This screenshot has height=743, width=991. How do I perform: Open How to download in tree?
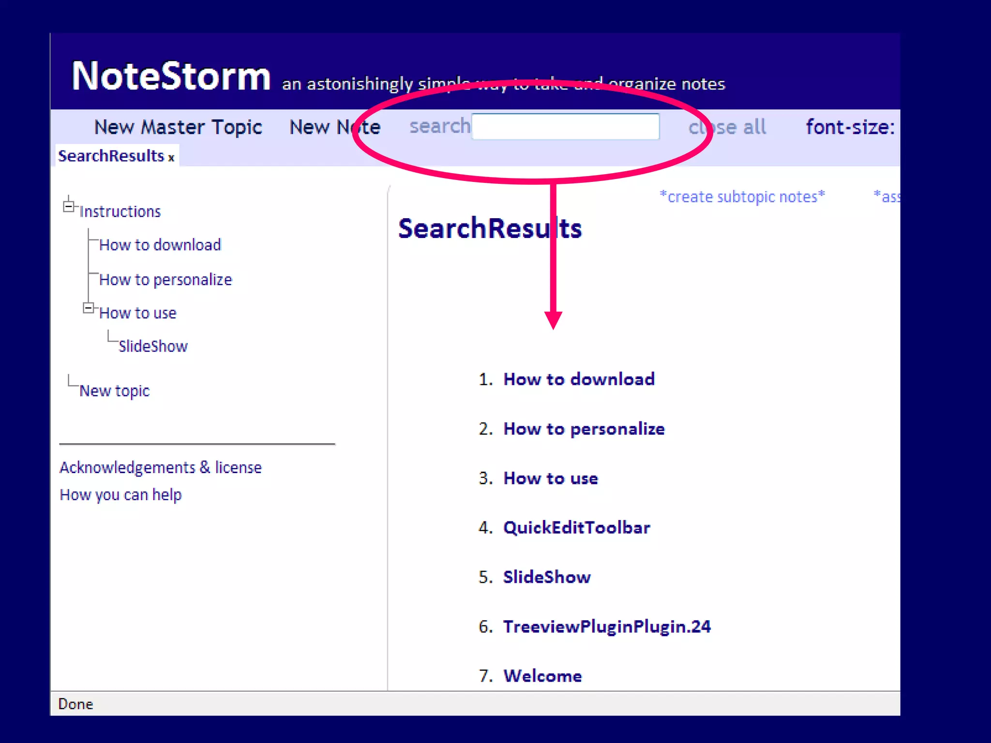coord(160,245)
